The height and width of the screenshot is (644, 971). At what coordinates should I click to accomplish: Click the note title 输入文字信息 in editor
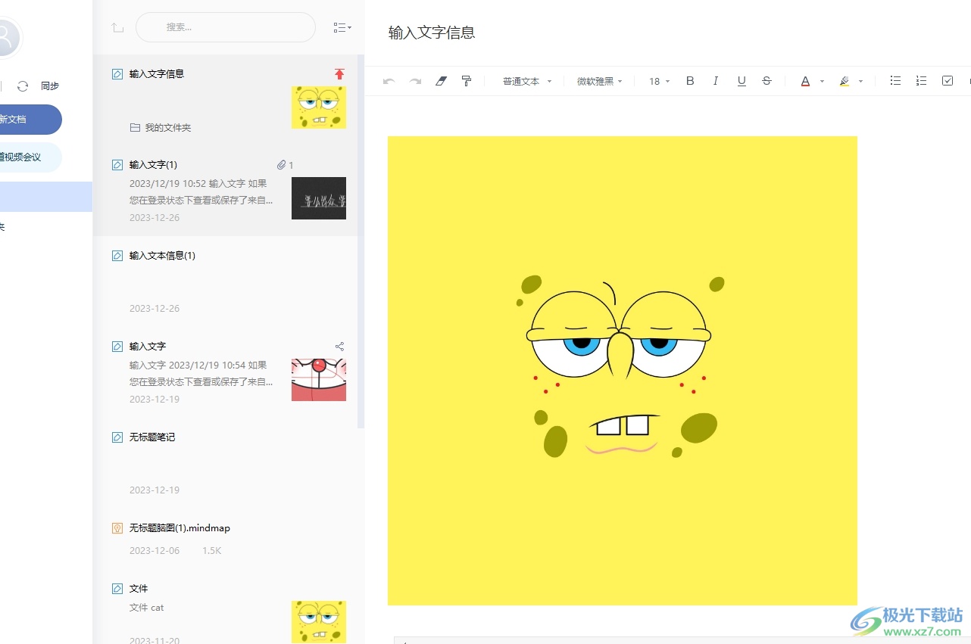(x=432, y=33)
